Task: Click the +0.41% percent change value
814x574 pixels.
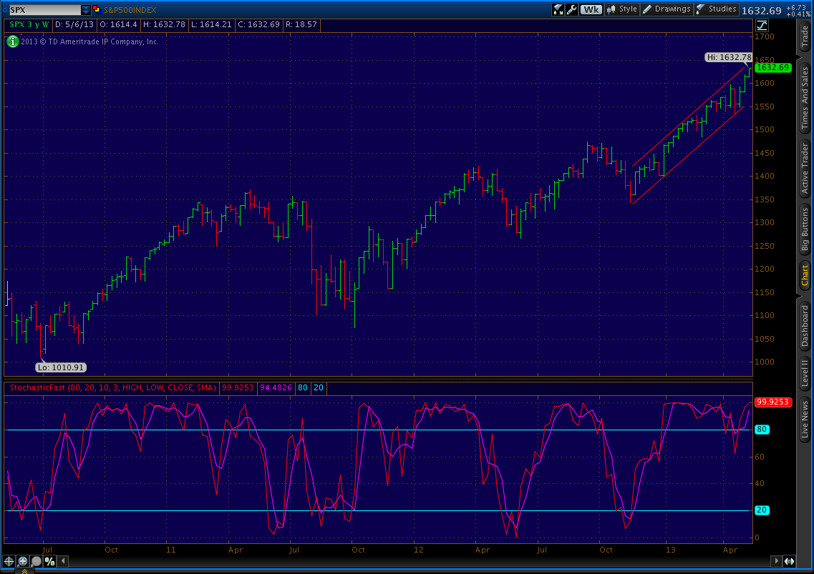Action: pyautogui.click(x=798, y=14)
